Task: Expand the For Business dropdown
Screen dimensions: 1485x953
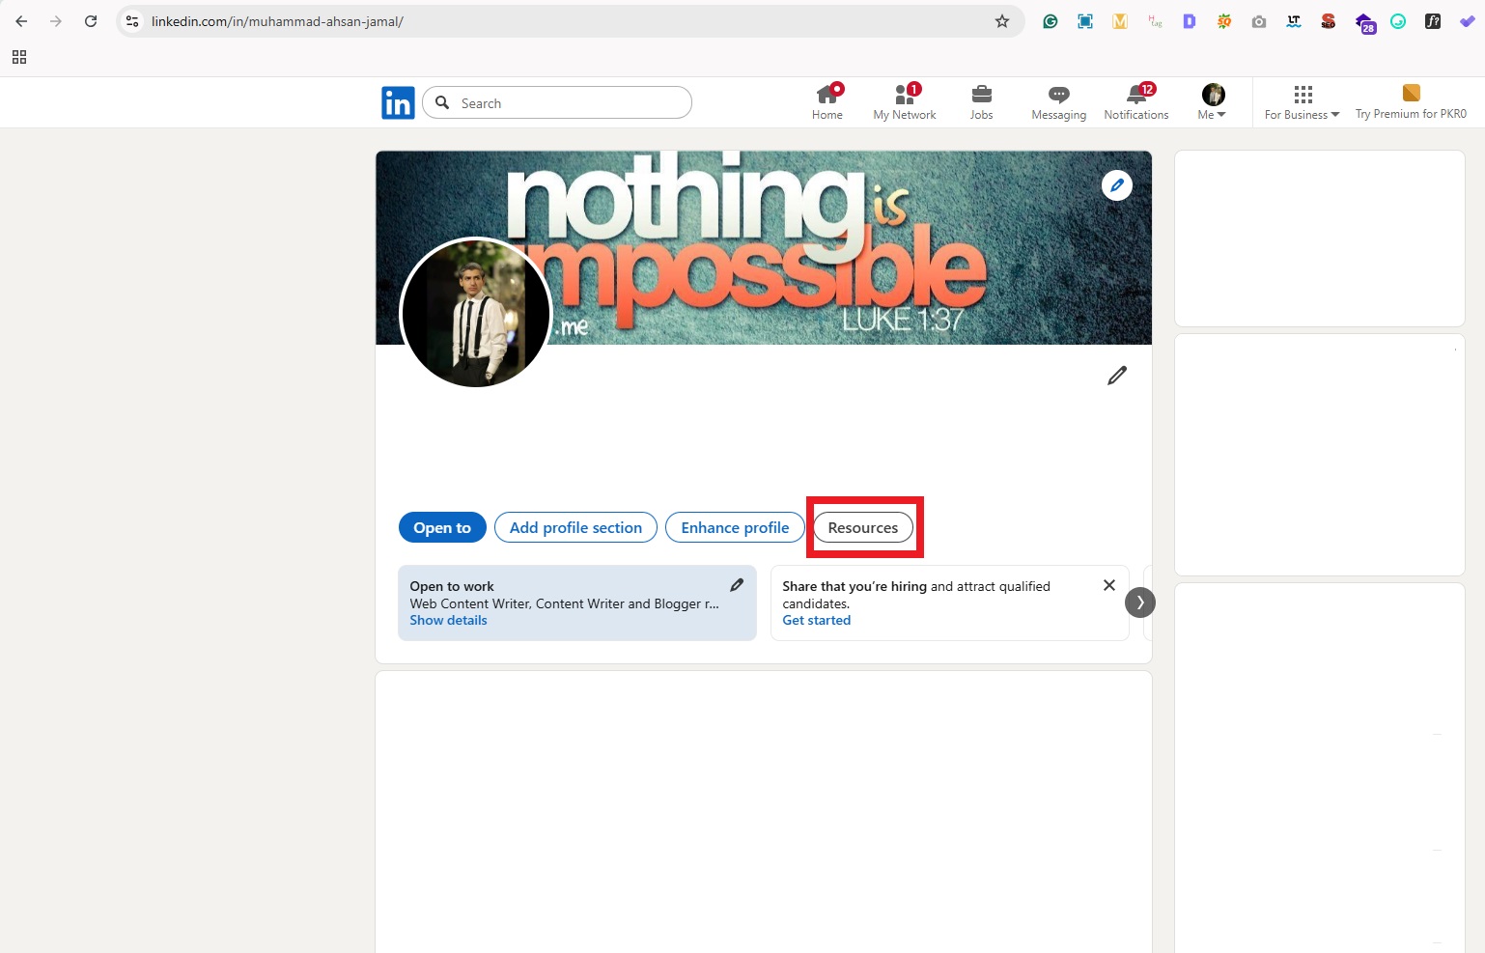Action: tap(1302, 101)
